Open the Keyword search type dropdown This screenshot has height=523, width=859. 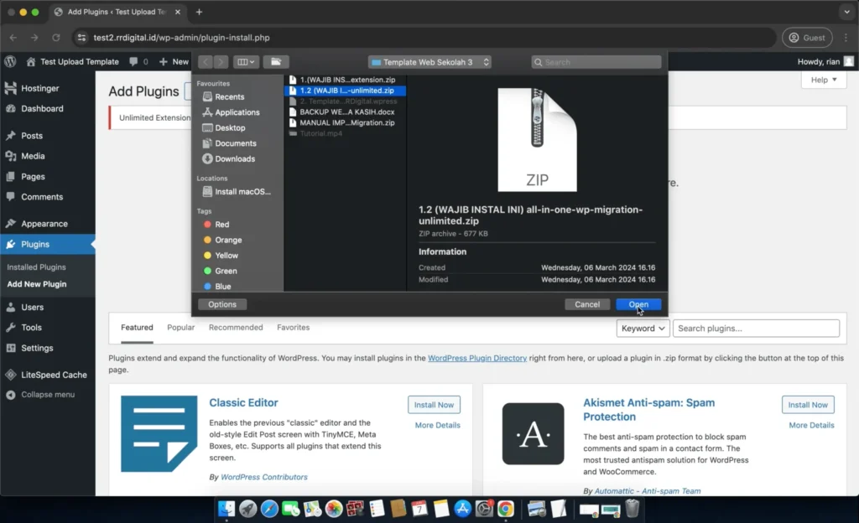click(643, 329)
